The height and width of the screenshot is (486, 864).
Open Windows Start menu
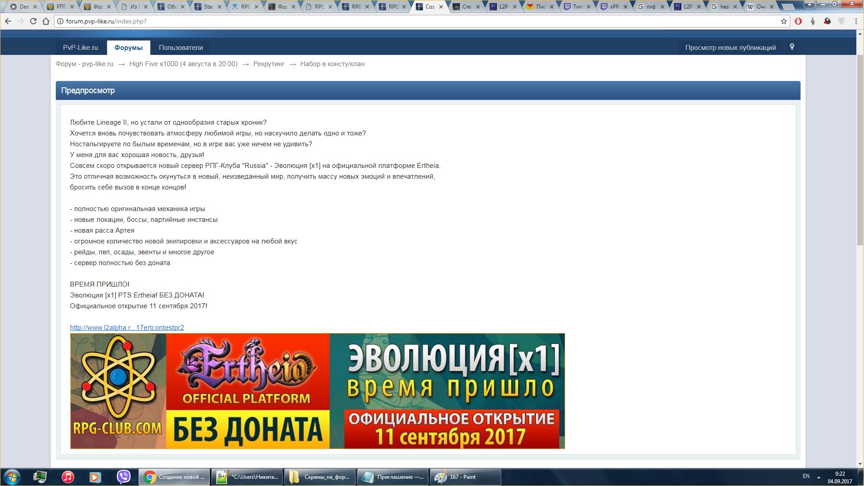pos(12,477)
